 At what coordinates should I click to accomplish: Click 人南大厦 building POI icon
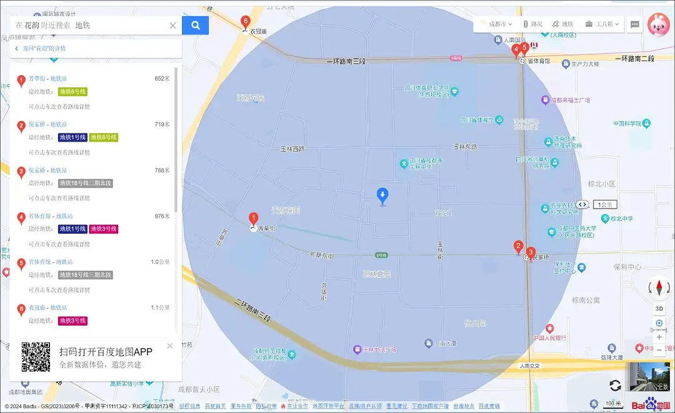[x=428, y=343]
